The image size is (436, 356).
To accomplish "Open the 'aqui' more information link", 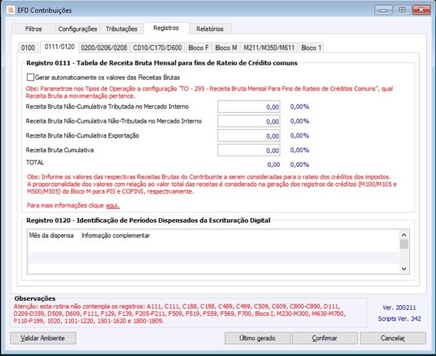I will click(x=113, y=205).
